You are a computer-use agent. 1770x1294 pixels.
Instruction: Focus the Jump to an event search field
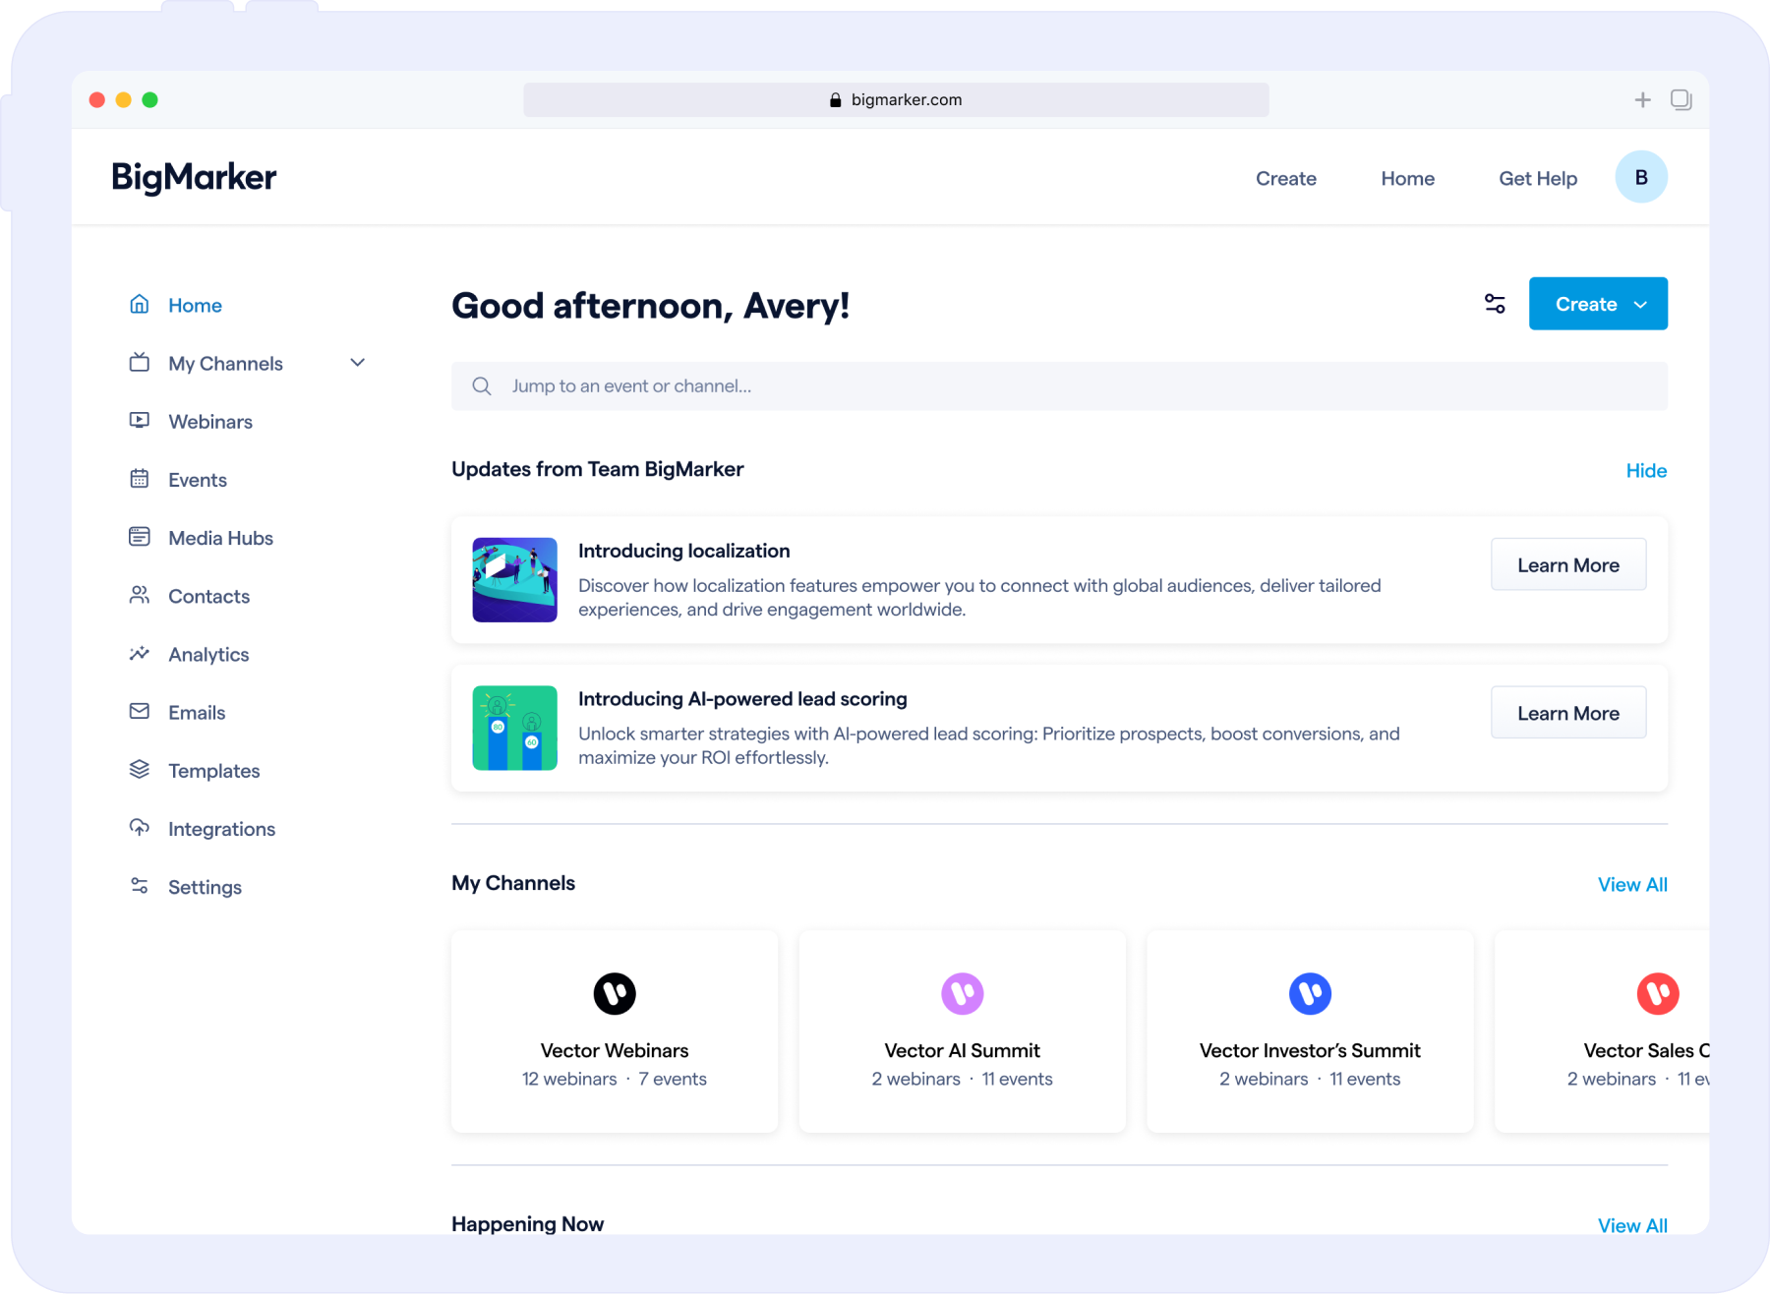click(1059, 386)
